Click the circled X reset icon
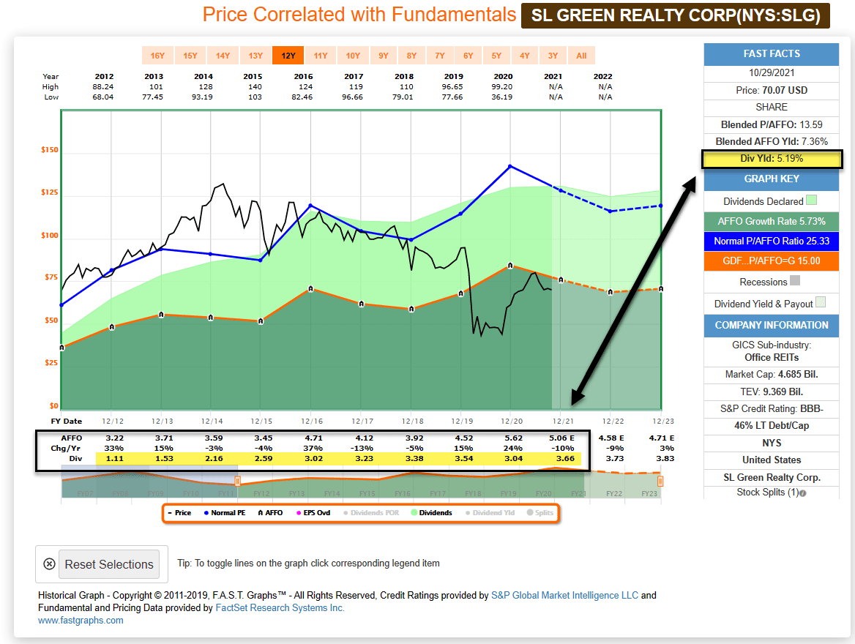The height and width of the screenshot is (644, 855). 49,564
